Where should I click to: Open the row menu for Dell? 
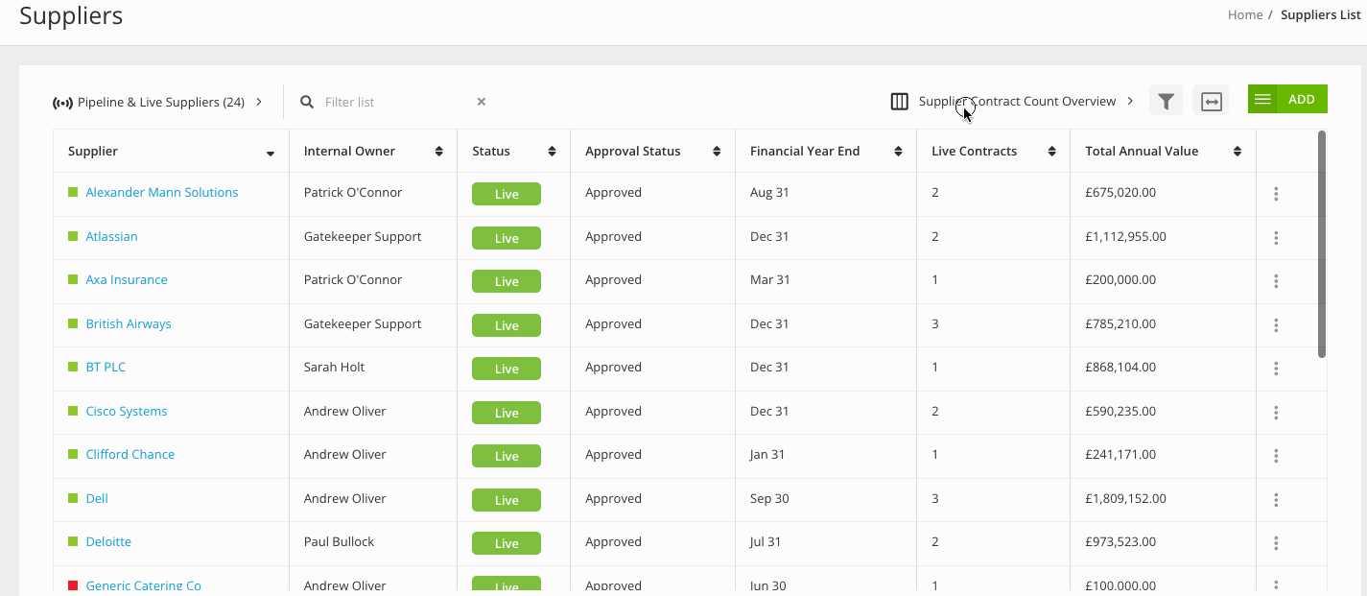click(x=1276, y=500)
